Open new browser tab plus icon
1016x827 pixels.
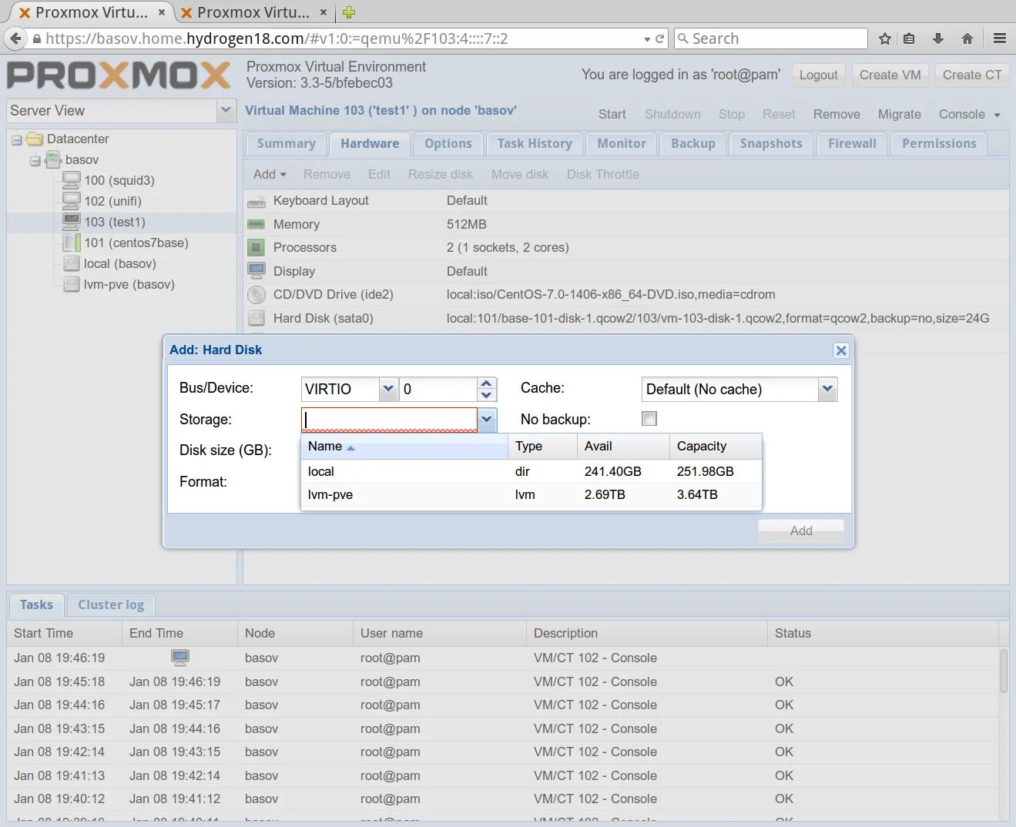[x=349, y=12]
